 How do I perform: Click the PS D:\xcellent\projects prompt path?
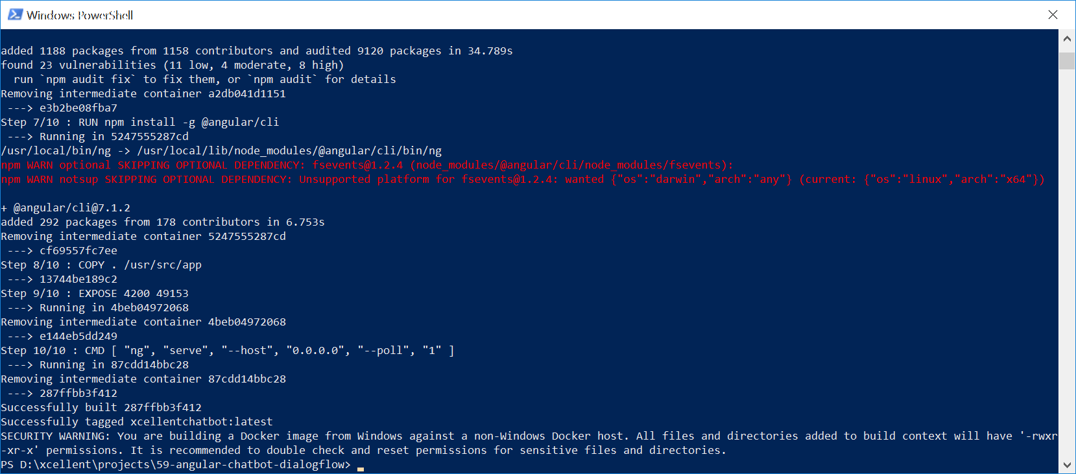coord(176,465)
